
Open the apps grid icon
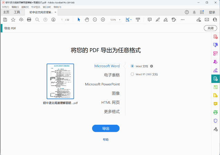[x=202, y=12]
